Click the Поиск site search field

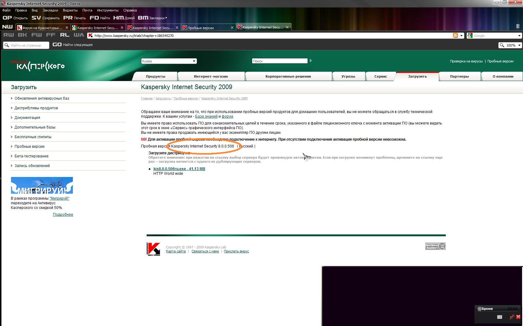pyautogui.click(x=280, y=61)
